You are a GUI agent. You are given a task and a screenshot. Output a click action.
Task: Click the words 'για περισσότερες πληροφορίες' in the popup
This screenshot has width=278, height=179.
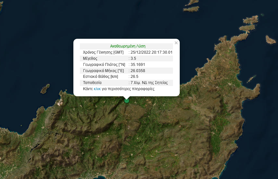point(128,89)
